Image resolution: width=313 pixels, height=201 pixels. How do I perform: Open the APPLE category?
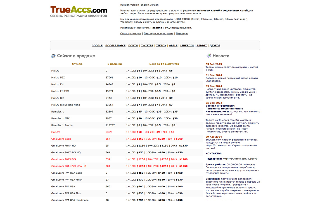pos(173,46)
